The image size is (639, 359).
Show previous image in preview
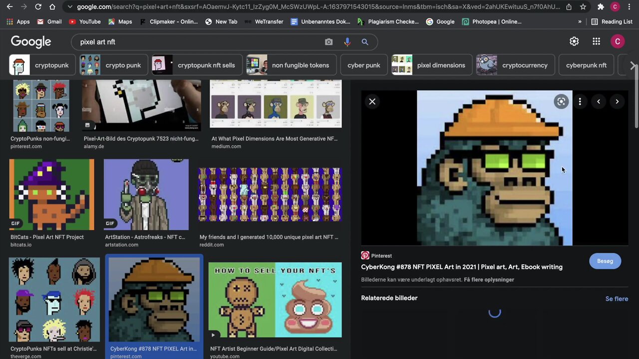599,102
